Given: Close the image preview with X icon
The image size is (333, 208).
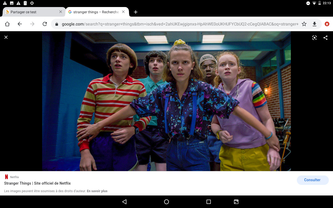Looking at the screenshot, I should pyautogui.click(x=6, y=37).
